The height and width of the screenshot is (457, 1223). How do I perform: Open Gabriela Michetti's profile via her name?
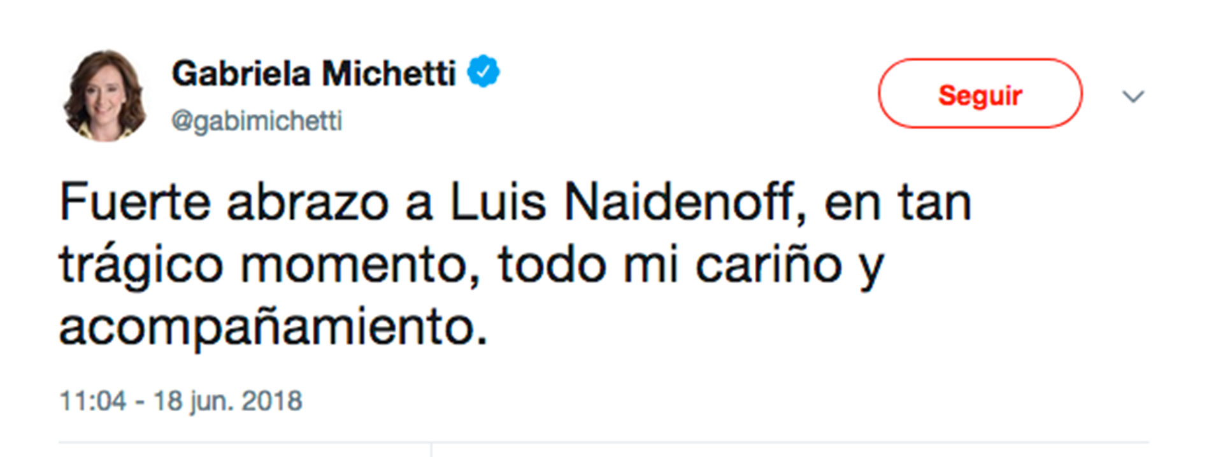[x=313, y=71]
